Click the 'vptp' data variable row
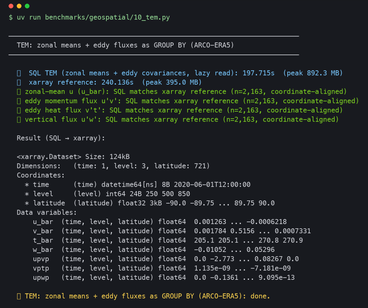Image resolution: width=368 pixels, height=308 pixels. [162, 268]
